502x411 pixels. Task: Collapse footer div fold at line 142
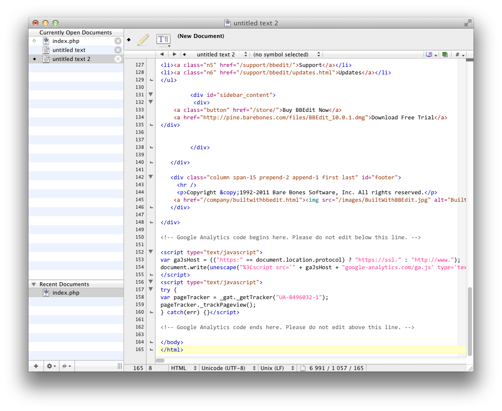click(x=151, y=177)
